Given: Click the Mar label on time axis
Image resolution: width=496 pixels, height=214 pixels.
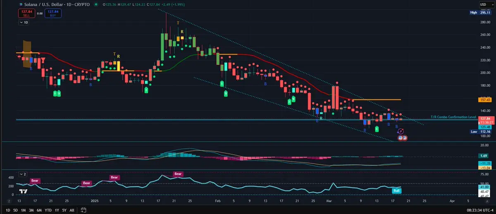Looking at the screenshot, I should [x=329, y=201].
